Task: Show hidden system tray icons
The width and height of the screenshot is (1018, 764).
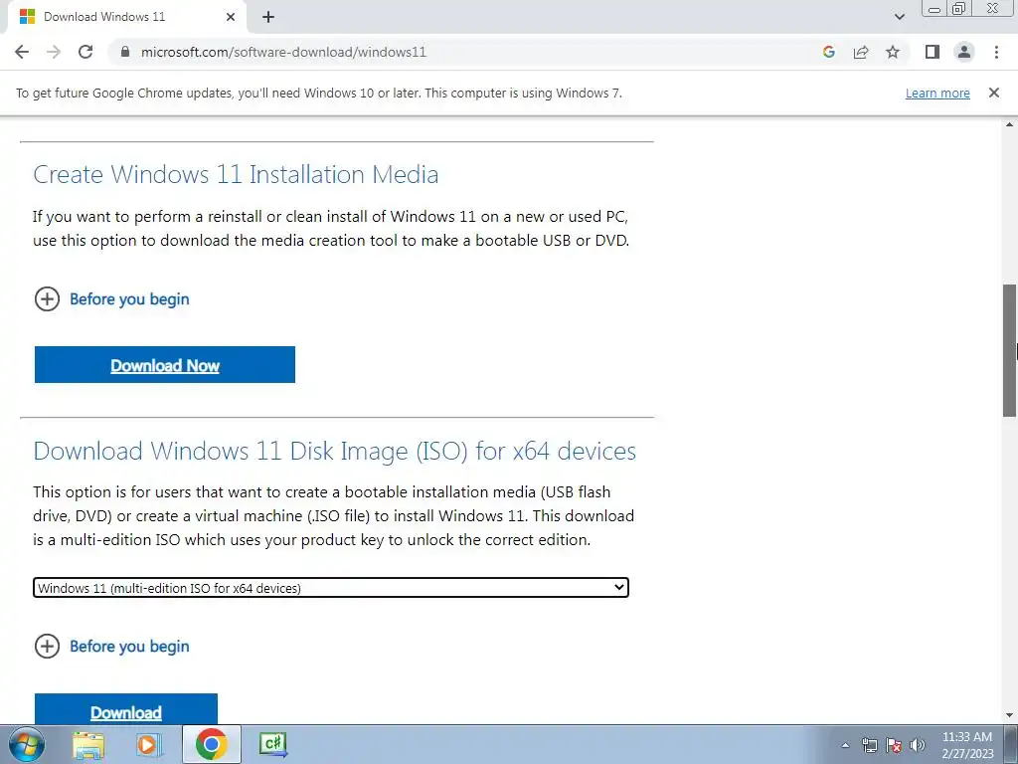Action: 845,745
